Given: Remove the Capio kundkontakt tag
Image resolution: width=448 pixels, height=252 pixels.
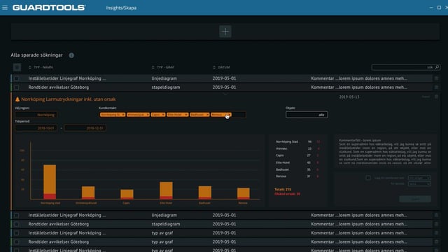Looking at the screenshot, I should (163, 115).
